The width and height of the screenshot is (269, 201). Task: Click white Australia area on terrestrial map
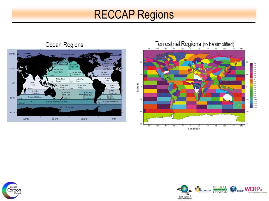[x=228, y=97]
